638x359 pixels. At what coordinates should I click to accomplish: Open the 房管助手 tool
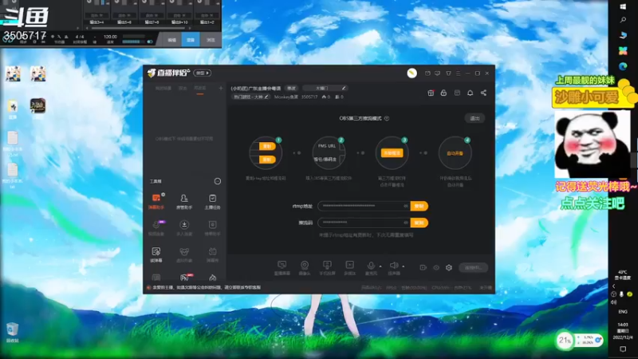pos(184,201)
